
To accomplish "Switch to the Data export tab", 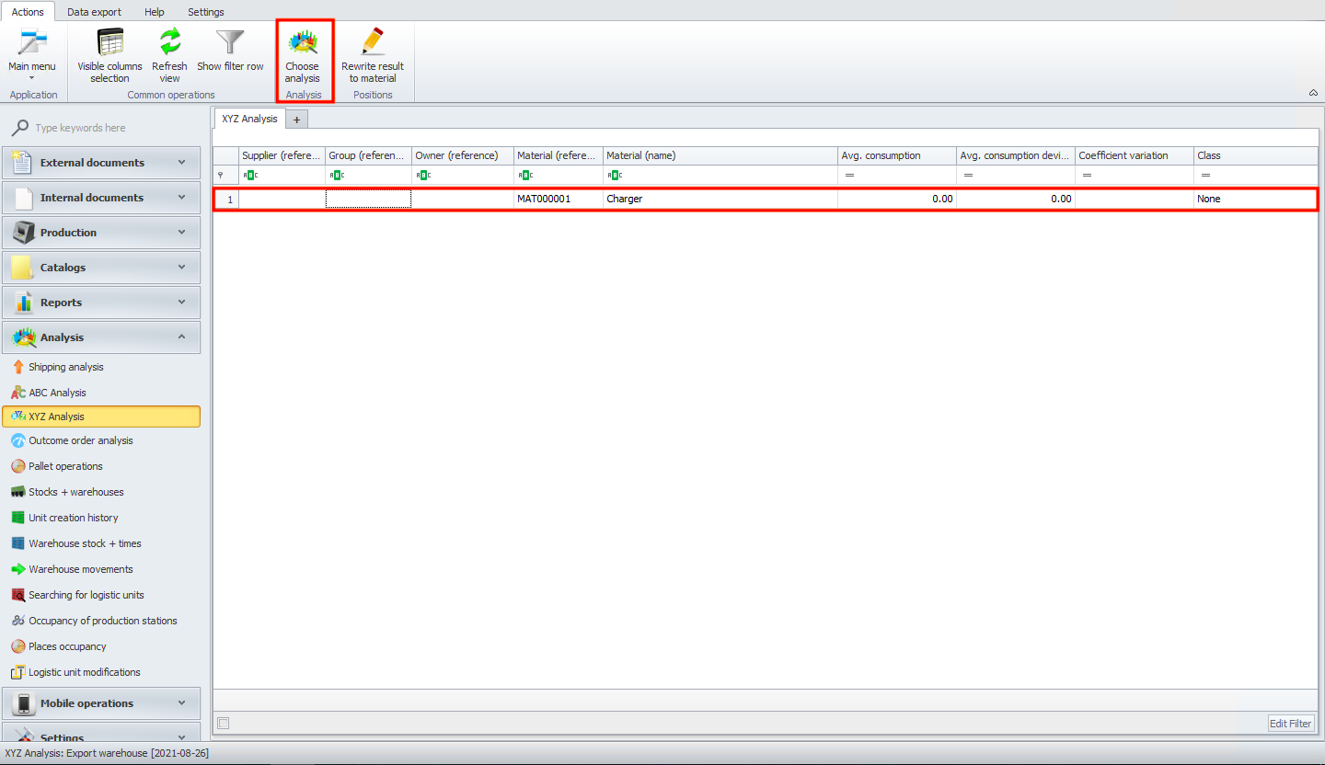I will pos(94,12).
